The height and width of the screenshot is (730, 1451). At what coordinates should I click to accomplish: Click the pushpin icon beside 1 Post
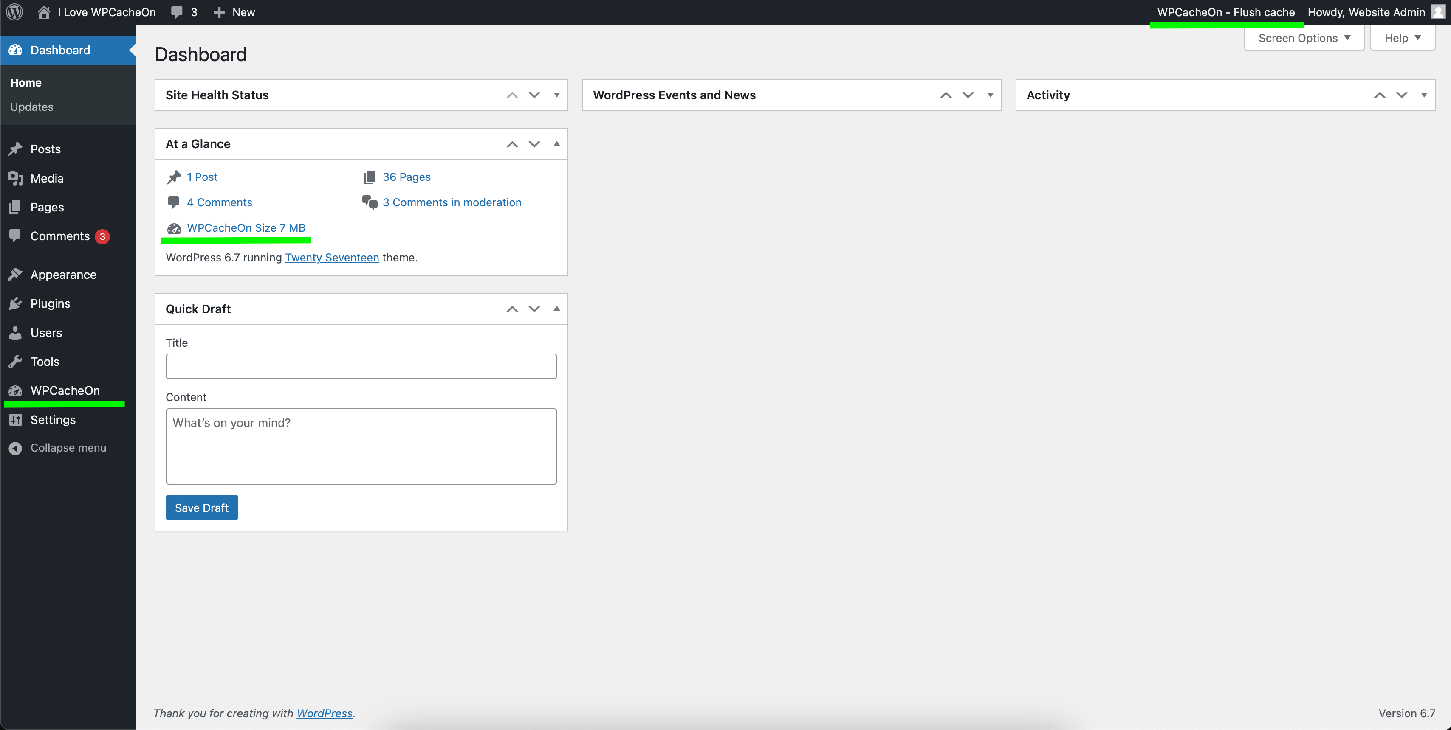pos(174,177)
